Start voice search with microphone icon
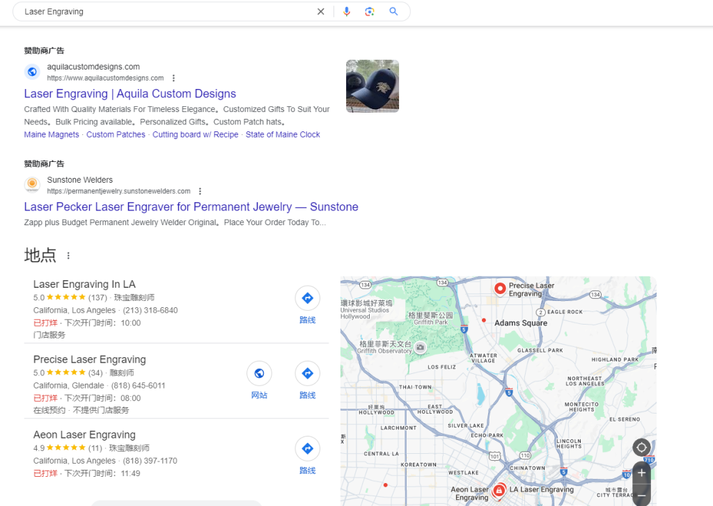This screenshot has height=506, width=713. pos(347,12)
